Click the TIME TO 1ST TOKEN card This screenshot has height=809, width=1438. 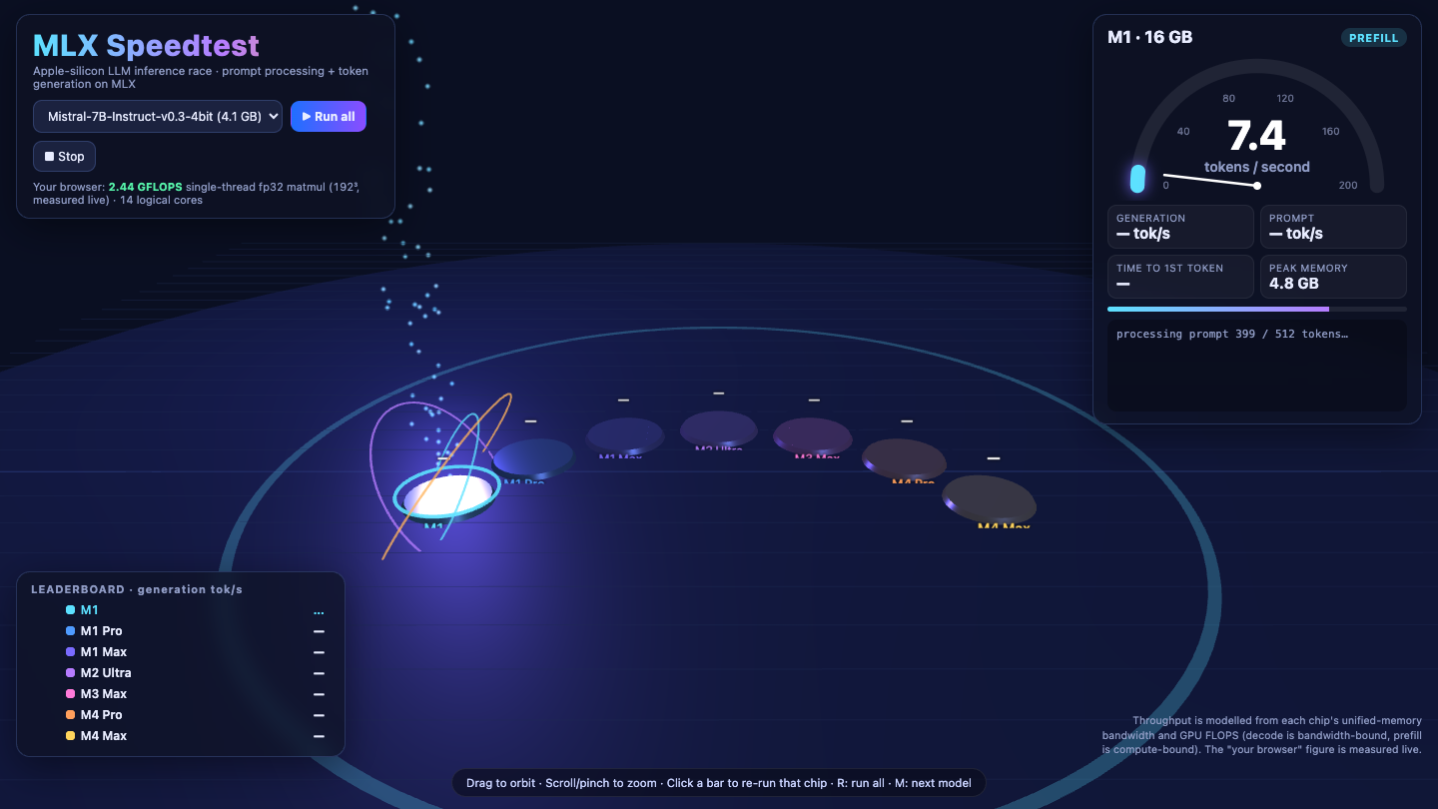(x=1180, y=277)
